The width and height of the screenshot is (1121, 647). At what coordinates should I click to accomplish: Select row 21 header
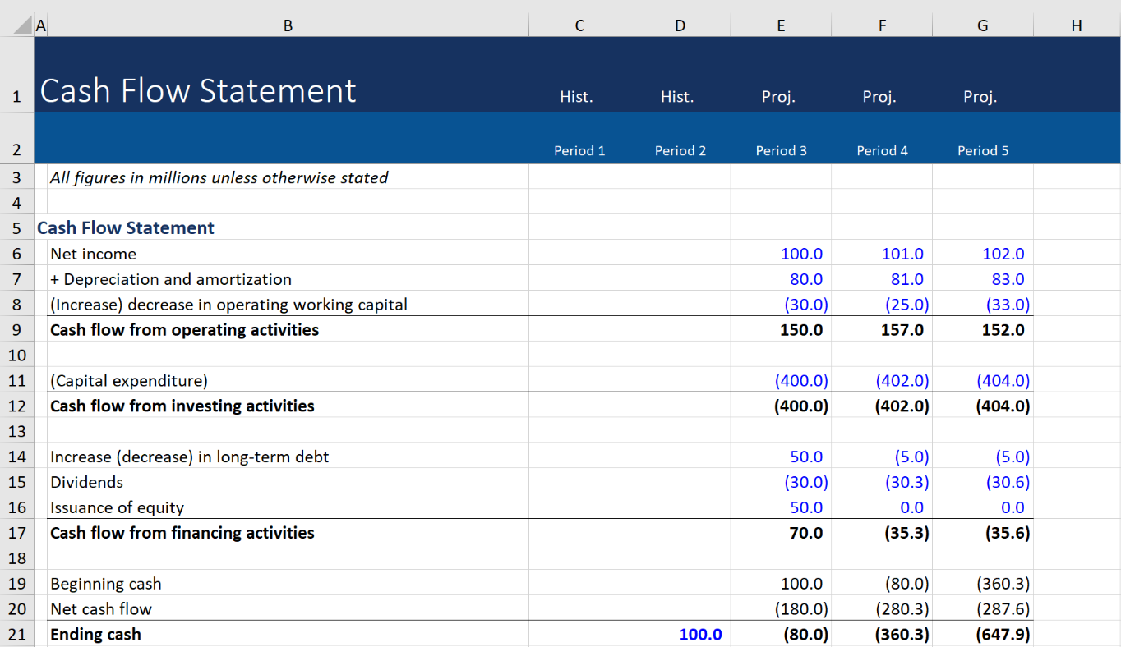pos(16,635)
